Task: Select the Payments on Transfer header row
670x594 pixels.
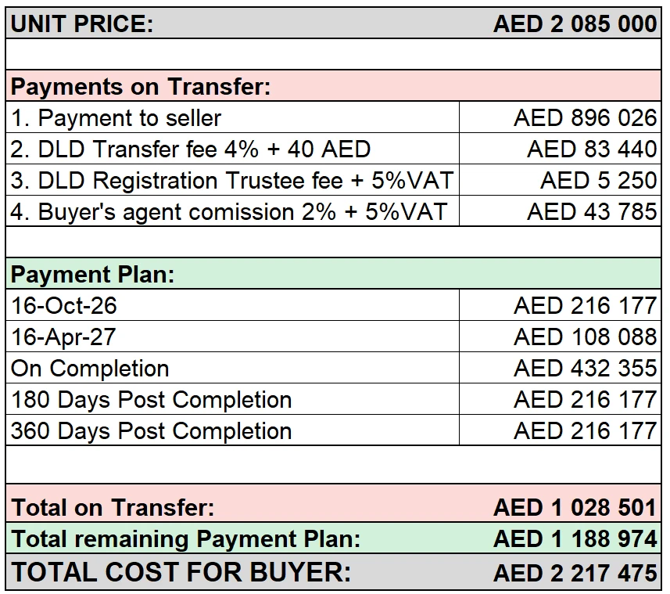Action: [x=333, y=86]
